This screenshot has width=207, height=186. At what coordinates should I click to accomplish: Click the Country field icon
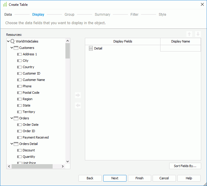pyautogui.click(x=19, y=67)
